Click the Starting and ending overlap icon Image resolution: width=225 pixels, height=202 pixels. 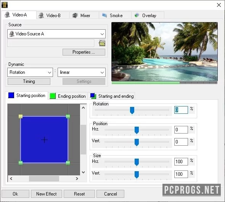[x=93, y=96]
